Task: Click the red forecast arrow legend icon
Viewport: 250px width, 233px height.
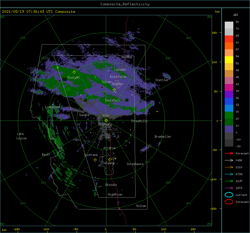Action: pos(229,153)
